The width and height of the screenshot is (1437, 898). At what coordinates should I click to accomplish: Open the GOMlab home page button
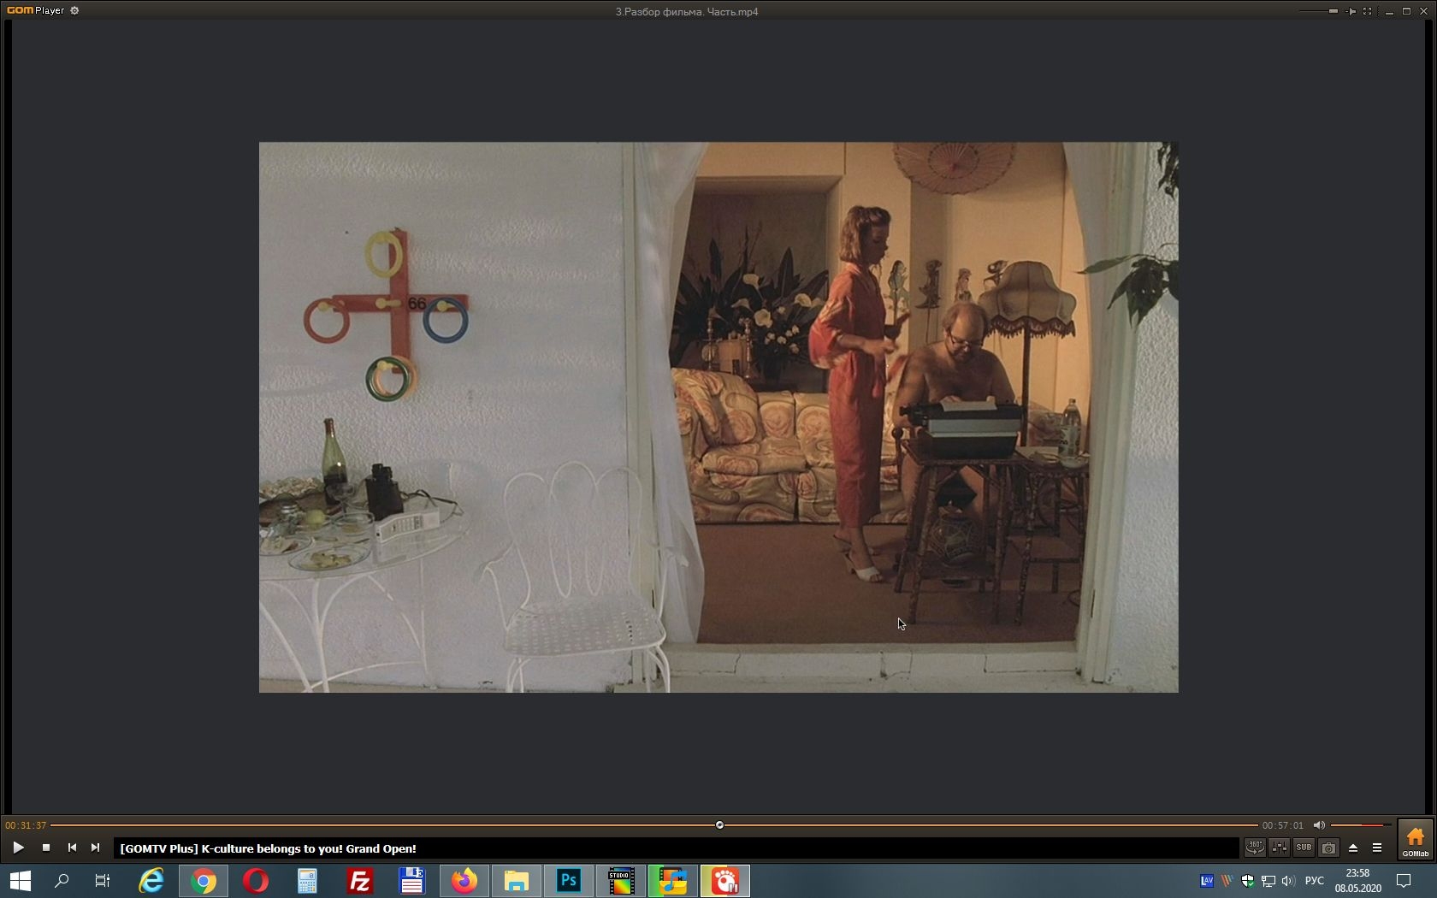pos(1416,841)
